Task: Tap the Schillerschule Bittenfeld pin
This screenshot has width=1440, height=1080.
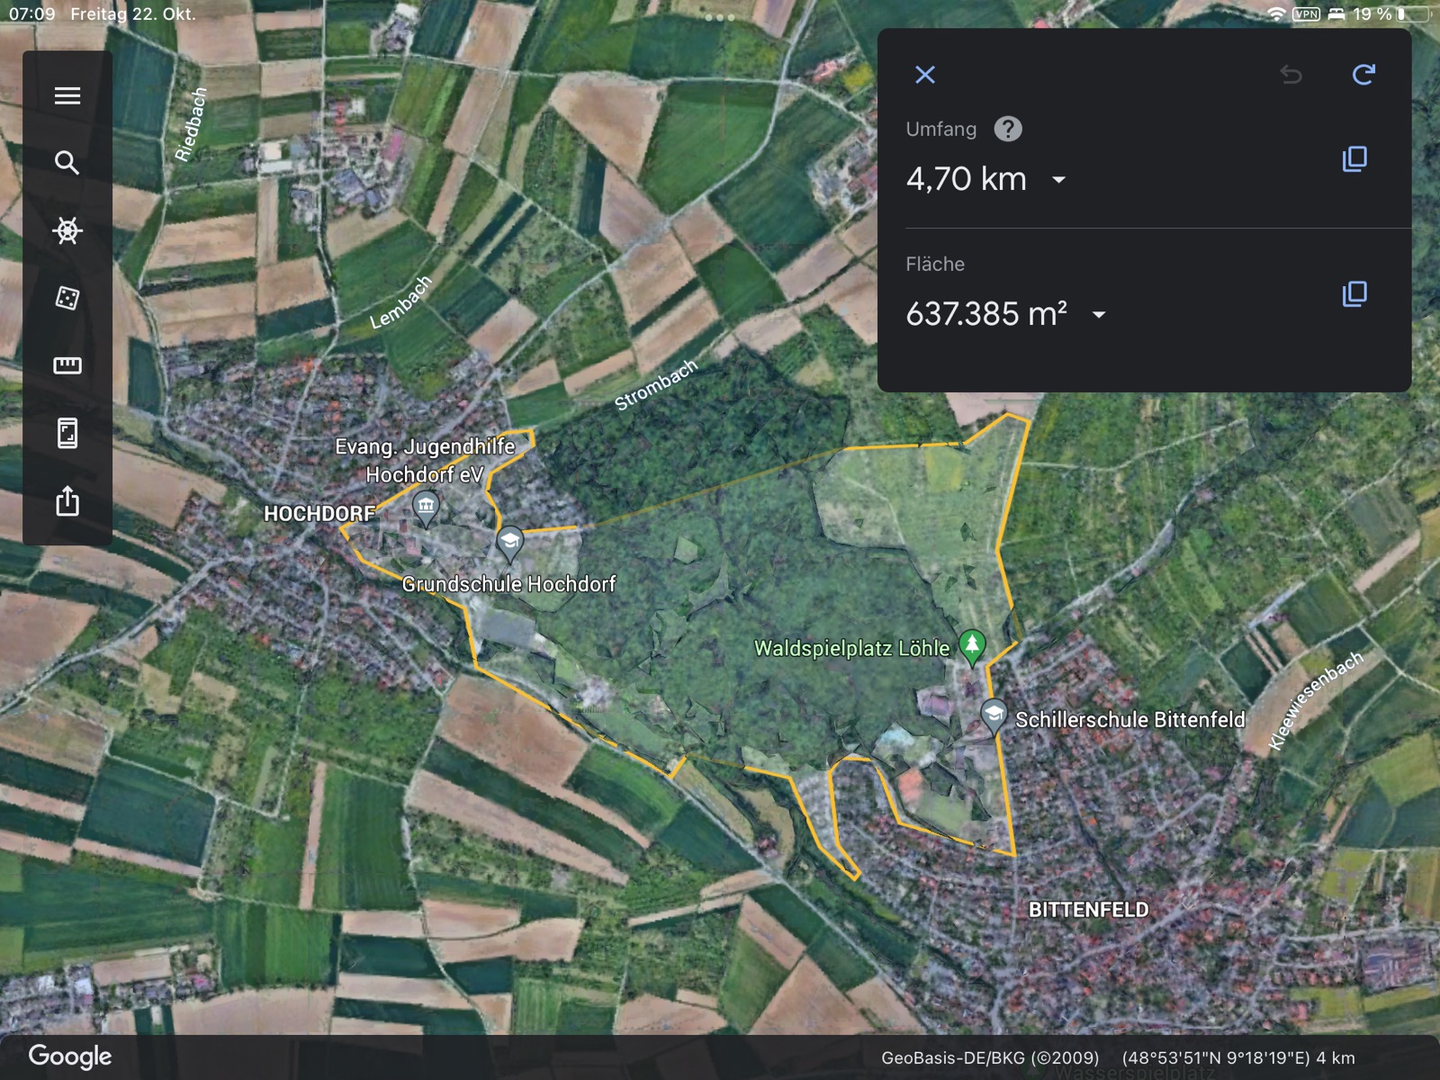Action: pyautogui.click(x=993, y=715)
